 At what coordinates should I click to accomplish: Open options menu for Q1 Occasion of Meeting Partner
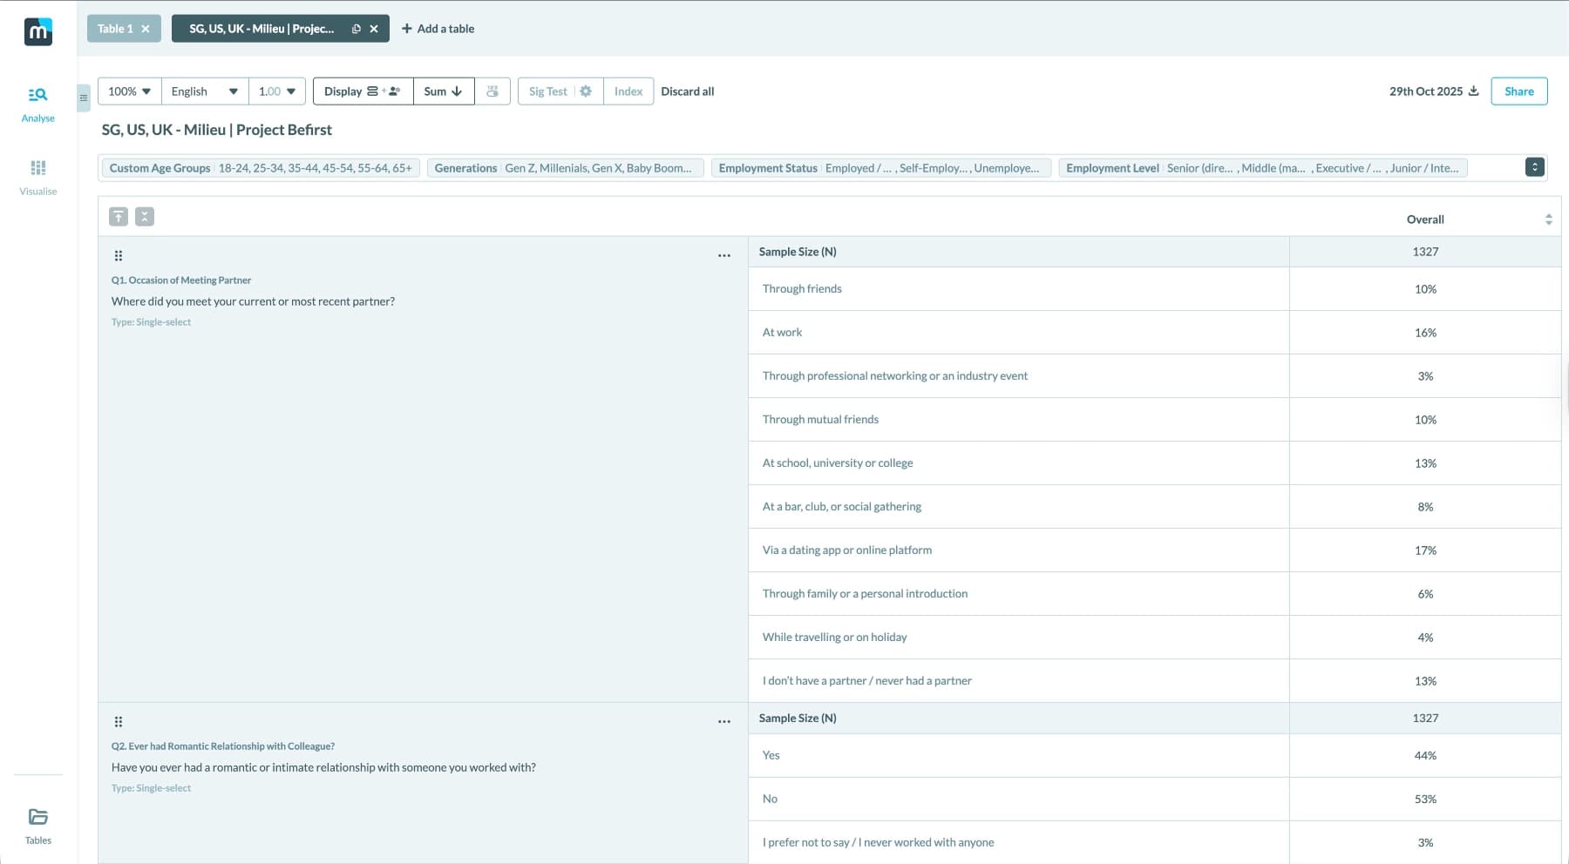(723, 254)
